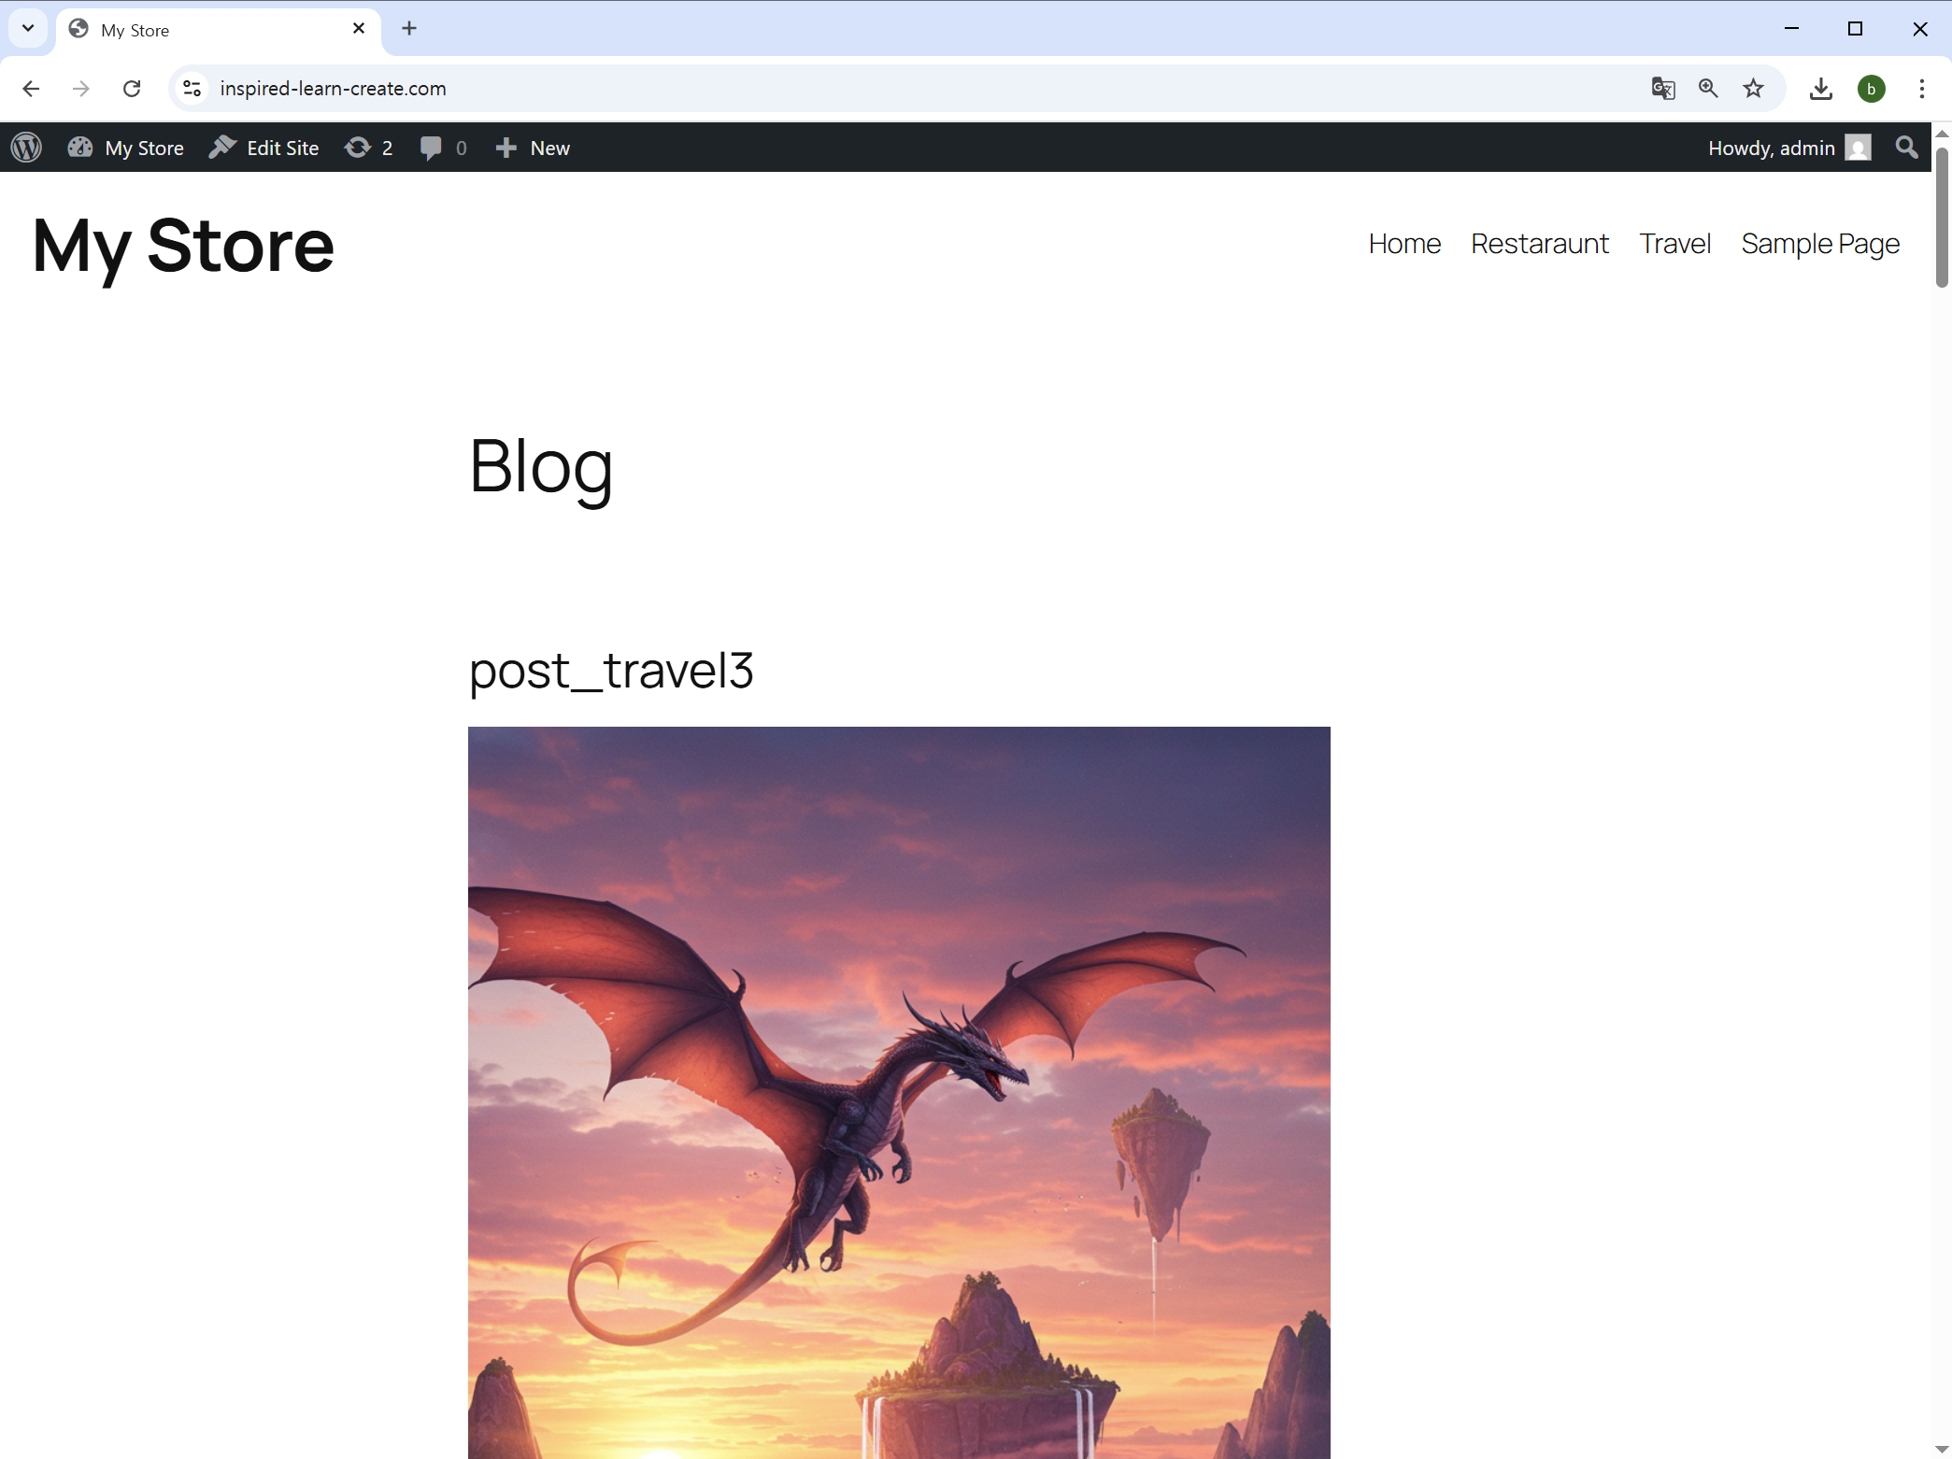Click the admin bar search magnifier
This screenshot has height=1459, width=1952.
[x=1906, y=148]
